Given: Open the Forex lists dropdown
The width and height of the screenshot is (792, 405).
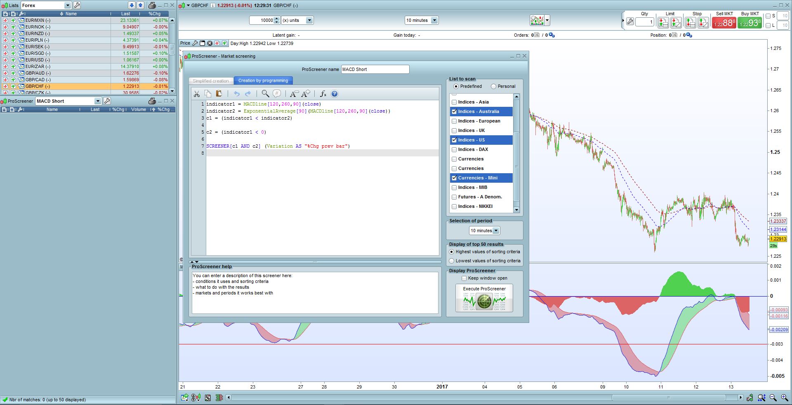Looking at the screenshot, I should [68, 5].
